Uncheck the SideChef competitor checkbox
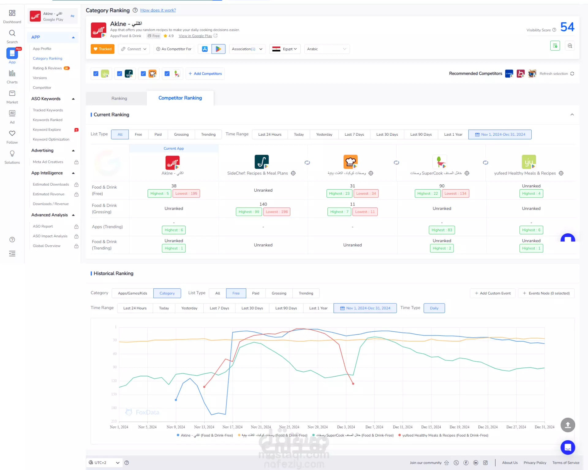The height and width of the screenshot is (470, 588). tap(120, 73)
